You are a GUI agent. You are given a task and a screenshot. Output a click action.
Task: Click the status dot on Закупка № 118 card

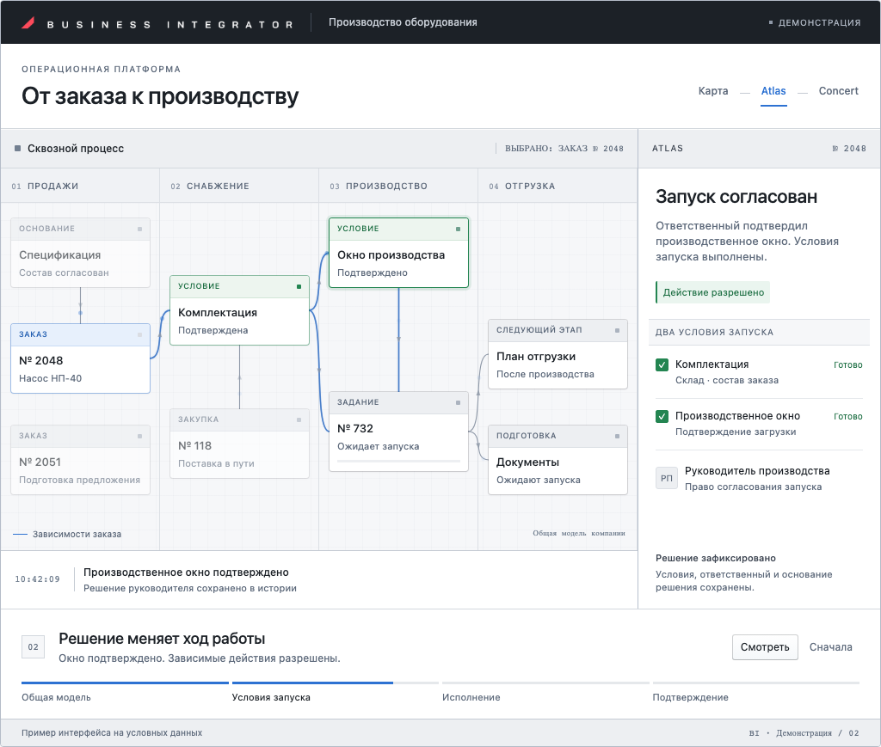[x=299, y=419]
